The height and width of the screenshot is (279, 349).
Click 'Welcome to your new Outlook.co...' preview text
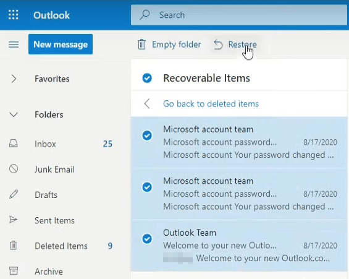263,258
